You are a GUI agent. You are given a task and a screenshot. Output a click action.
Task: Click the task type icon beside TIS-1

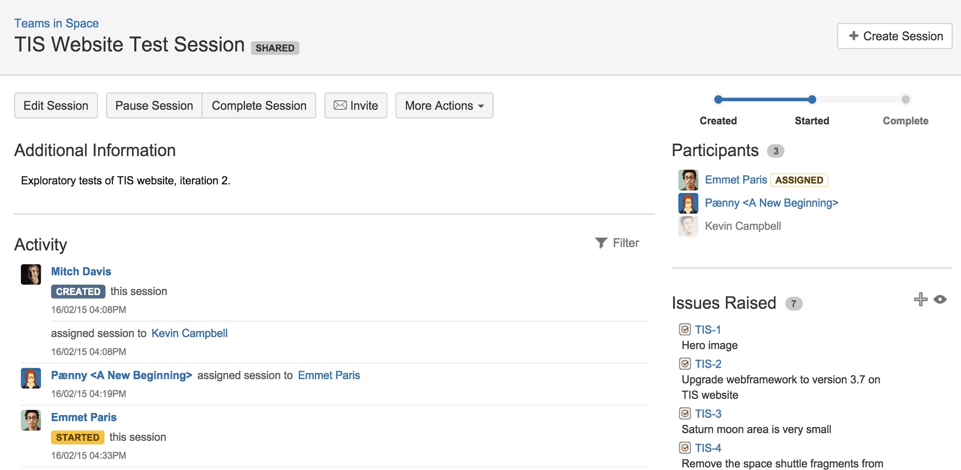tap(685, 329)
